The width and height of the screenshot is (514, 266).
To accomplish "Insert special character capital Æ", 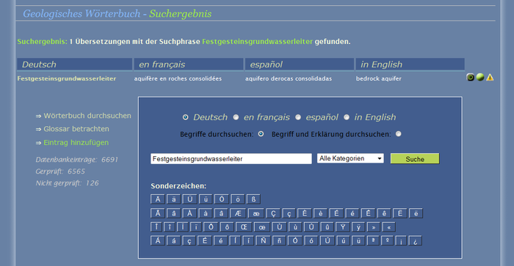I will coord(238,213).
